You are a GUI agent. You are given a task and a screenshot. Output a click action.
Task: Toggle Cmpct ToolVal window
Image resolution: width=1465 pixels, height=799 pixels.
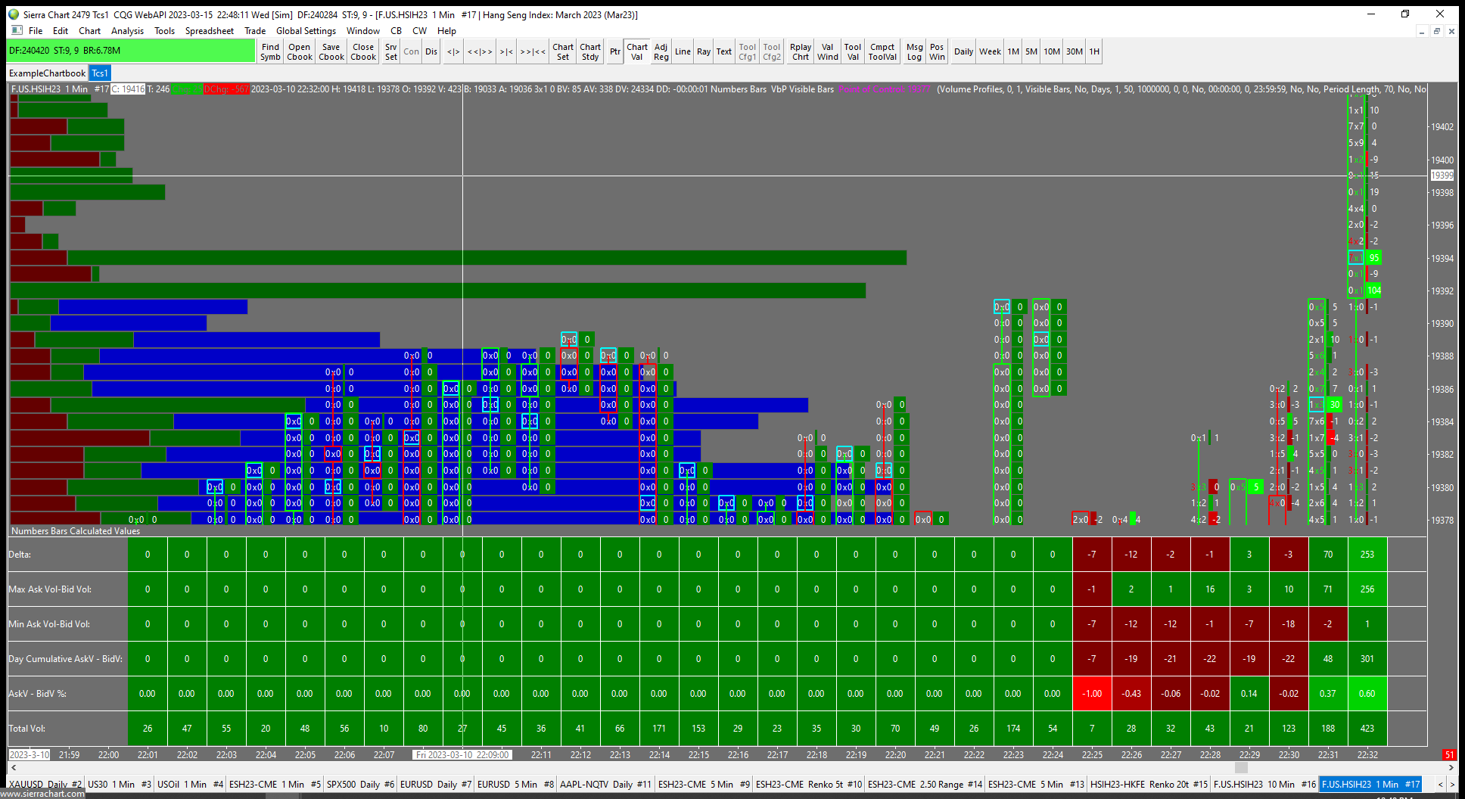pos(882,51)
